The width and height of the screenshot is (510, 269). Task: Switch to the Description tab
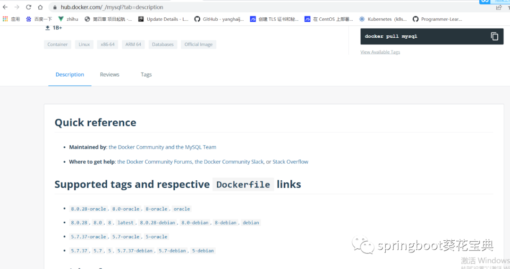pos(69,75)
